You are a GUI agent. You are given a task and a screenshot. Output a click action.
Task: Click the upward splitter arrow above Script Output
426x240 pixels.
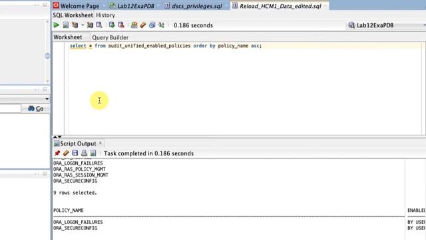55,137
